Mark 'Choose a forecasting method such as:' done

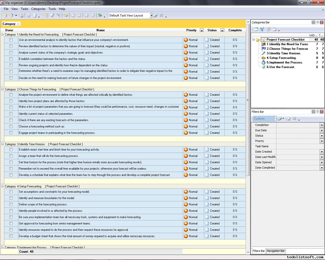coord(11,126)
